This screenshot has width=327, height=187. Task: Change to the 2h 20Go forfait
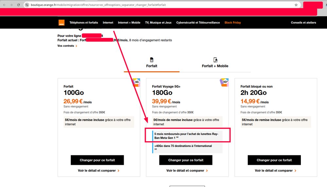click(274, 160)
